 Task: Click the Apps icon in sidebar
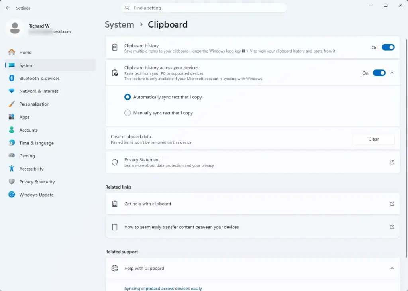(x=12, y=117)
